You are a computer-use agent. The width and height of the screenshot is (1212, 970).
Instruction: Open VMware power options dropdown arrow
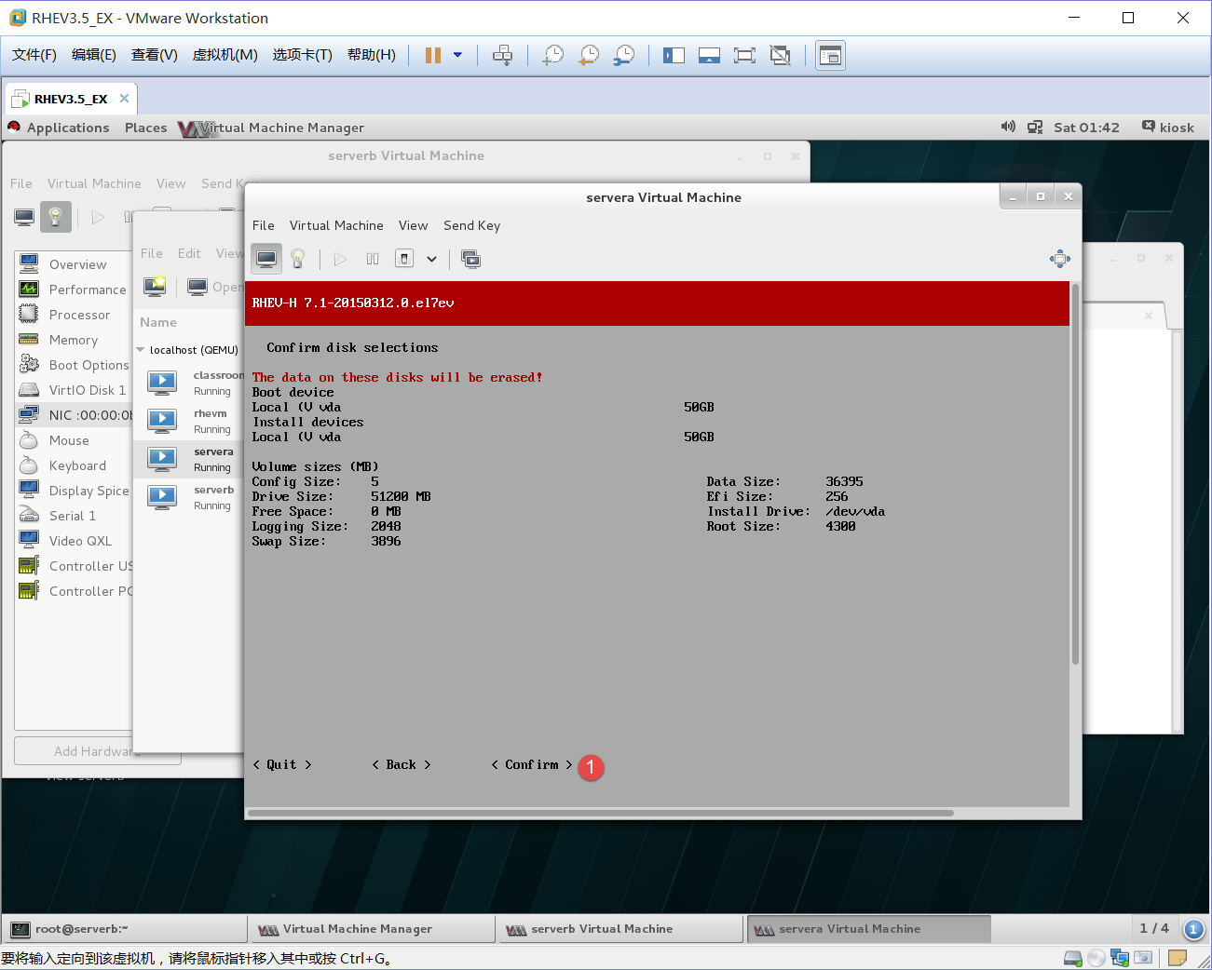coord(457,55)
